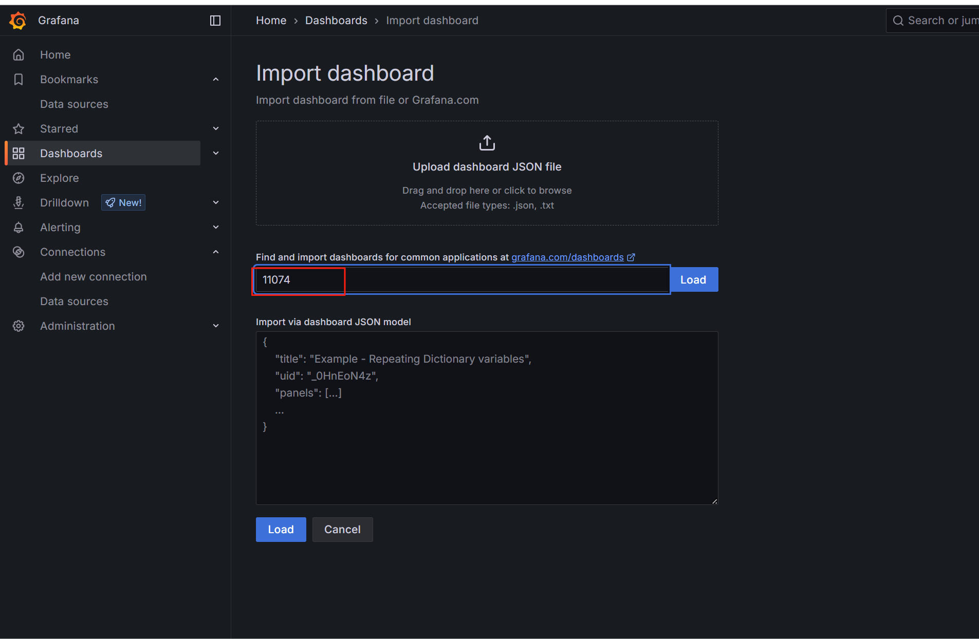Select Starred in the sidebar

[59, 128]
